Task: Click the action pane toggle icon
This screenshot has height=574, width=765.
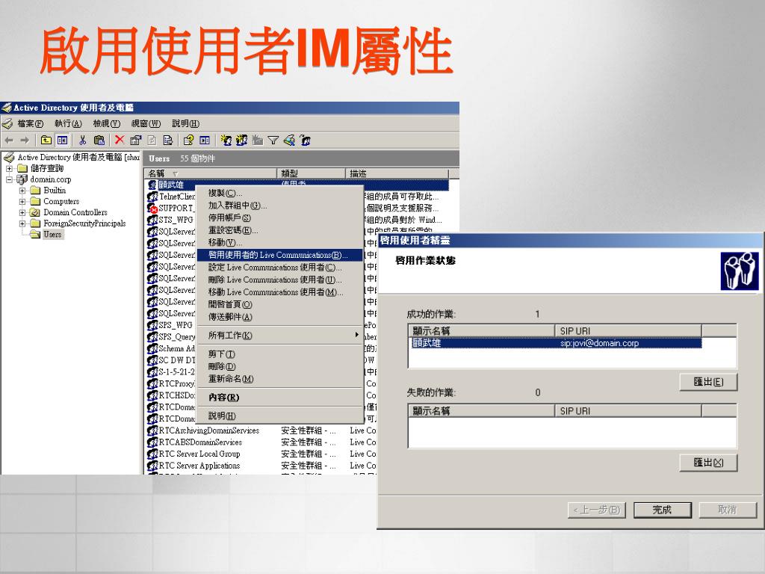Action: point(205,141)
